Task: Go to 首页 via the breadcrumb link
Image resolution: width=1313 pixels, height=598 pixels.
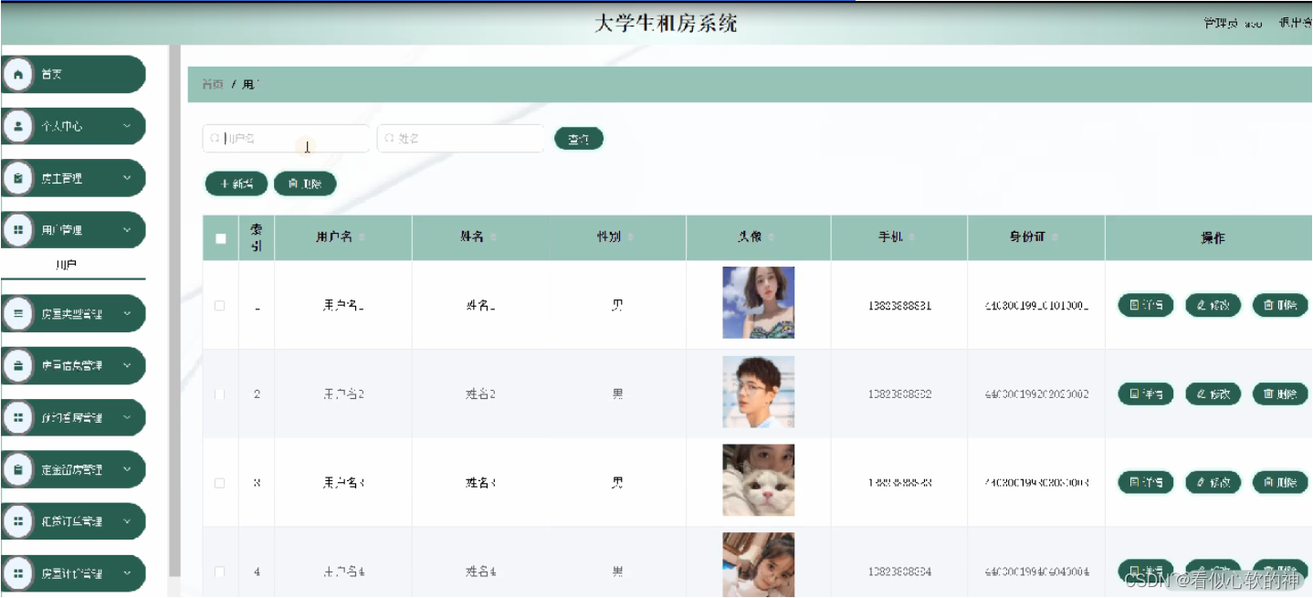Action: coord(213,84)
